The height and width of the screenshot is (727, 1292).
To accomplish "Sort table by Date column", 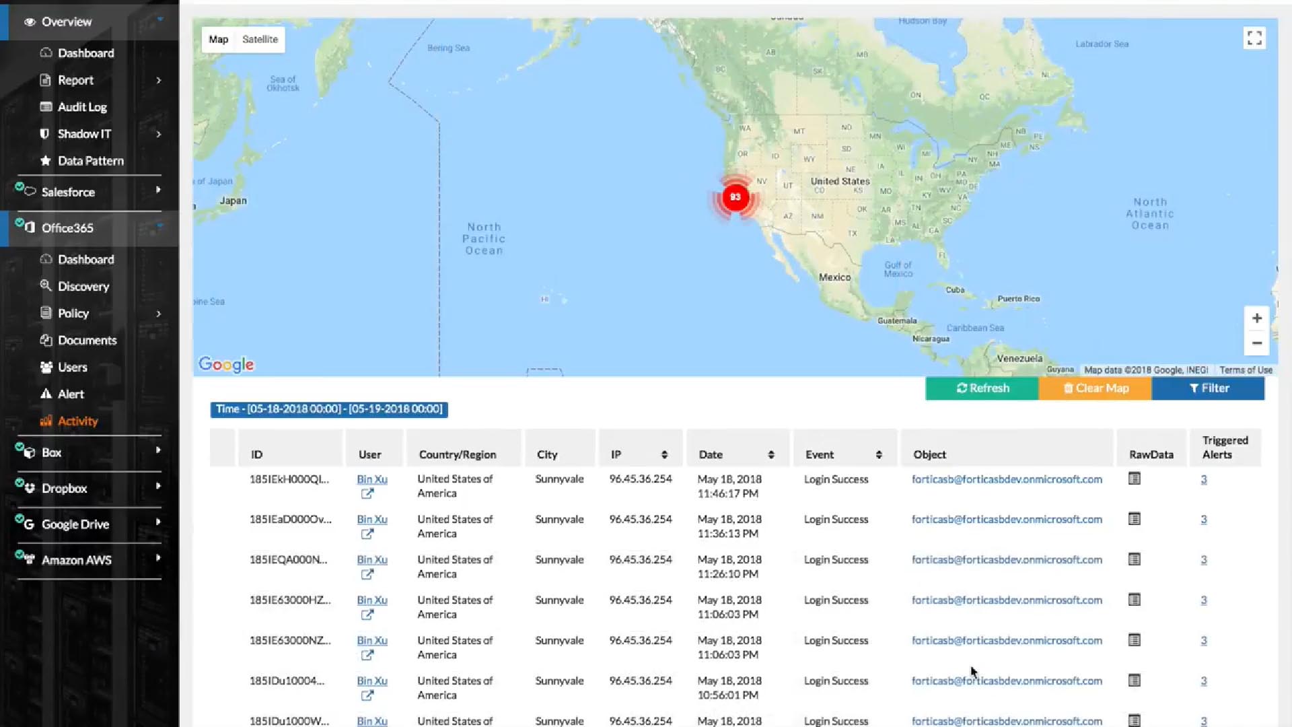I will click(770, 455).
